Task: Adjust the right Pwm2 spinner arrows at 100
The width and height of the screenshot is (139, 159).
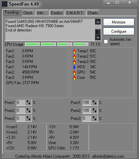Action: (94, 110)
